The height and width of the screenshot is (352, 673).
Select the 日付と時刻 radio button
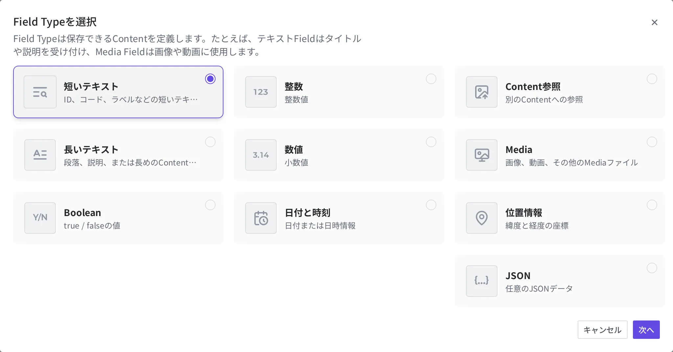tap(431, 205)
